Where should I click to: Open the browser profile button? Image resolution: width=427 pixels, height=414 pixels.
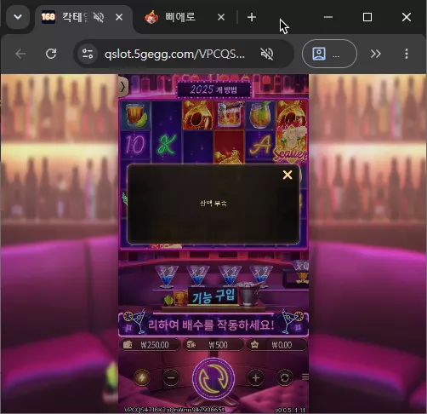[329, 54]
